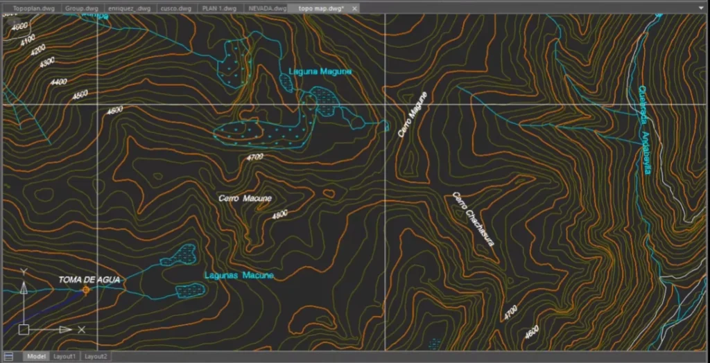The image size is (710, 363).
Task: Open the PLAN 1.dwg tab
Action: [x=220, y=8]
